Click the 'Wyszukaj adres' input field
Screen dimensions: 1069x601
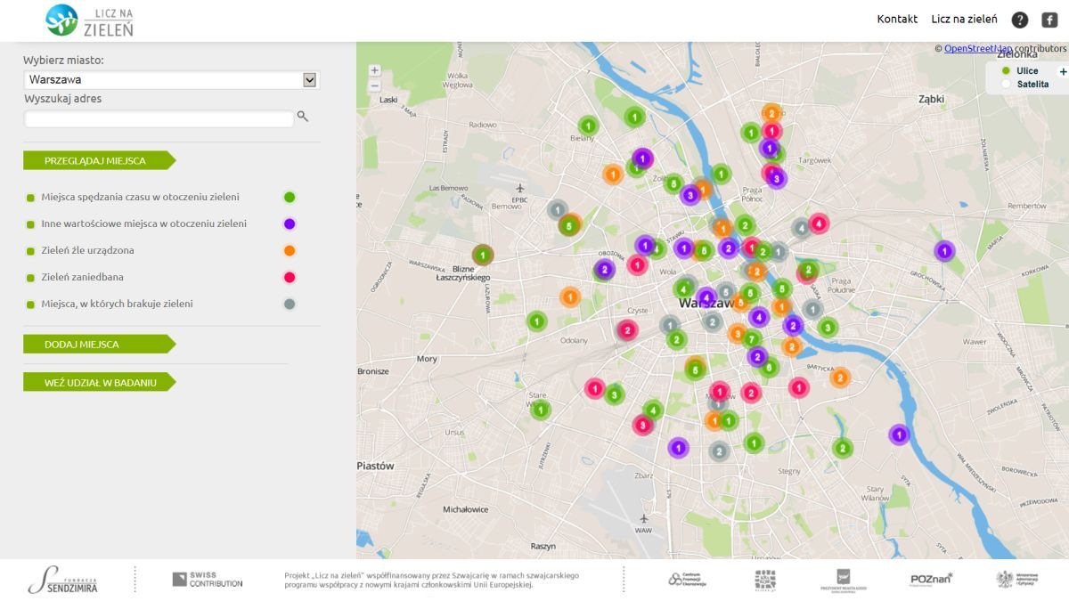[x=159, y=118]
